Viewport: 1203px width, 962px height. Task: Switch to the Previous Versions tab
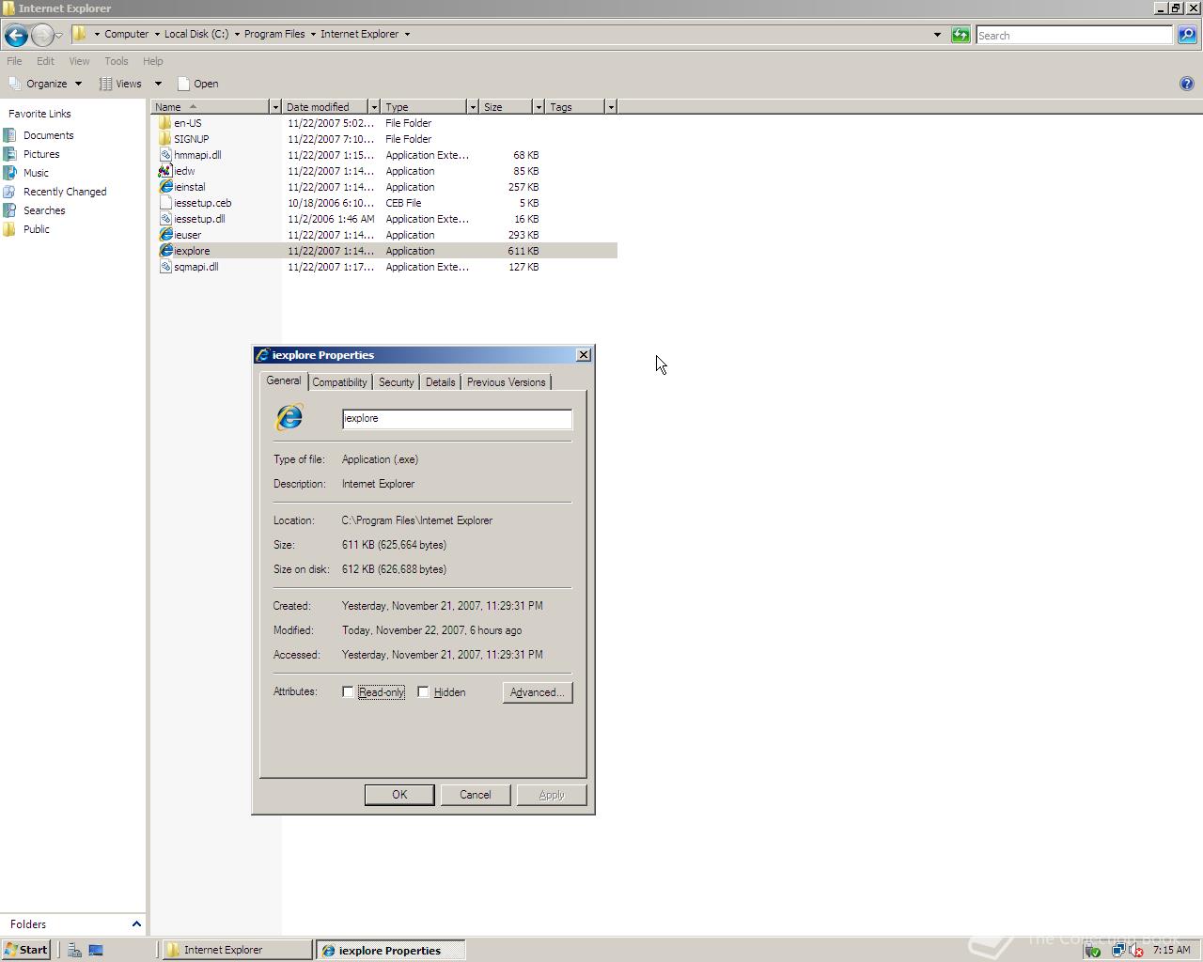coord(506,382)
